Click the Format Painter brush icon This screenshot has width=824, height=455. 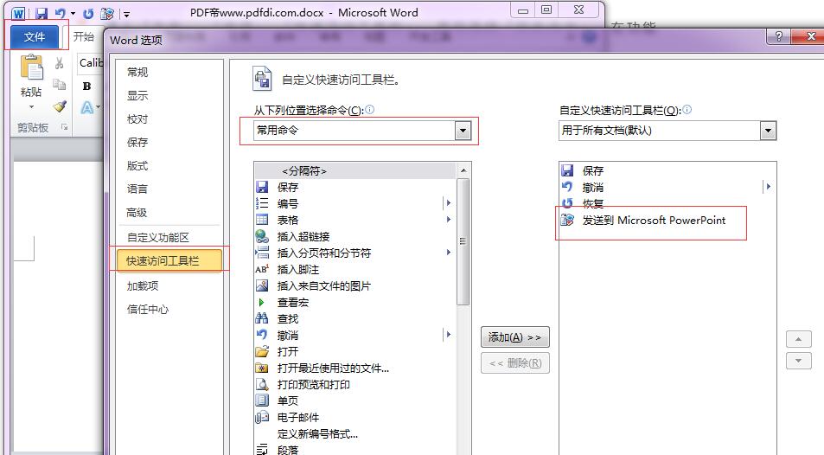point(60,106)
